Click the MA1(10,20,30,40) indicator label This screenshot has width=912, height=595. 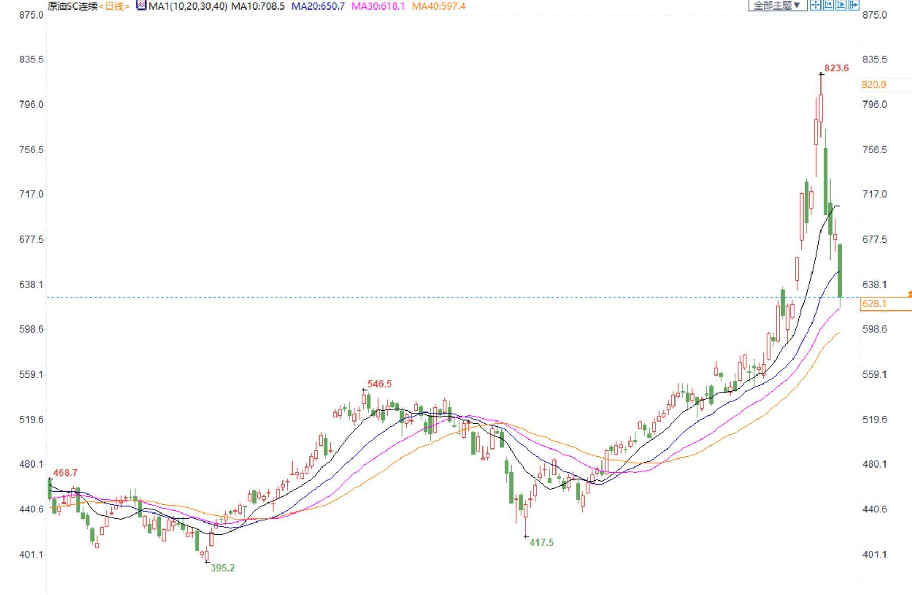click(188, 6)
